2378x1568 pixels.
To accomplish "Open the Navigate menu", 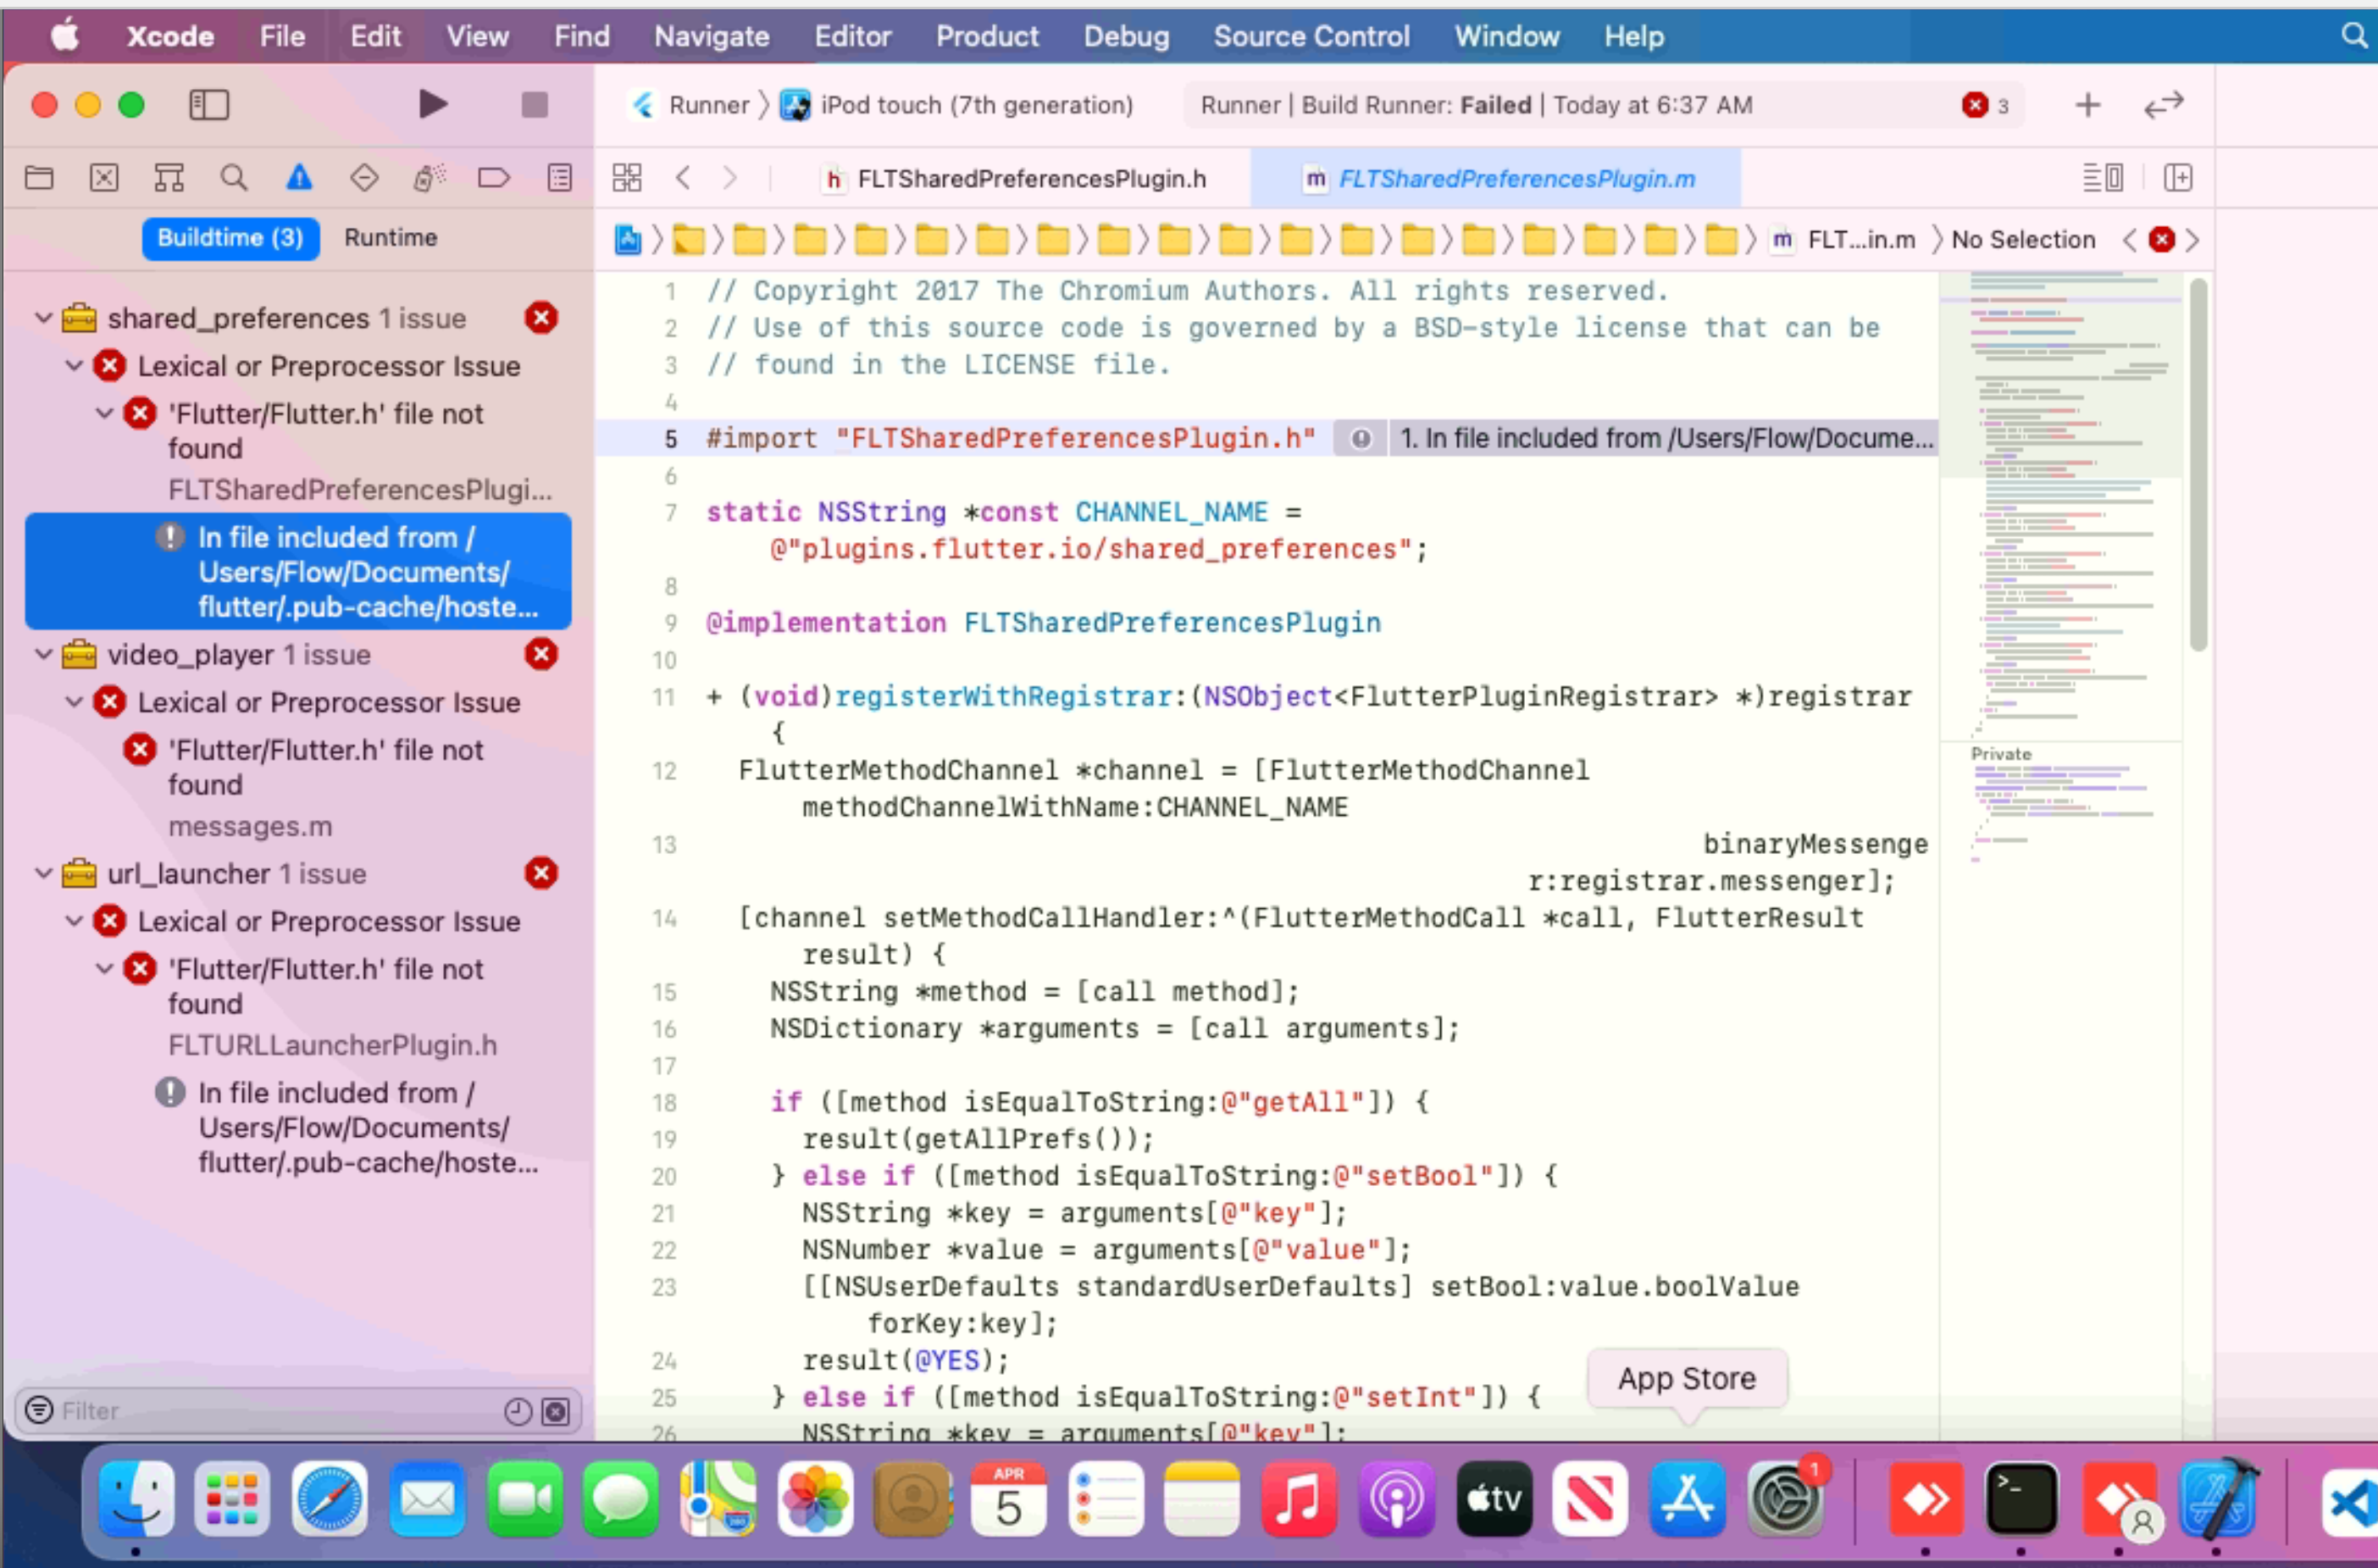I will [712, 36].
